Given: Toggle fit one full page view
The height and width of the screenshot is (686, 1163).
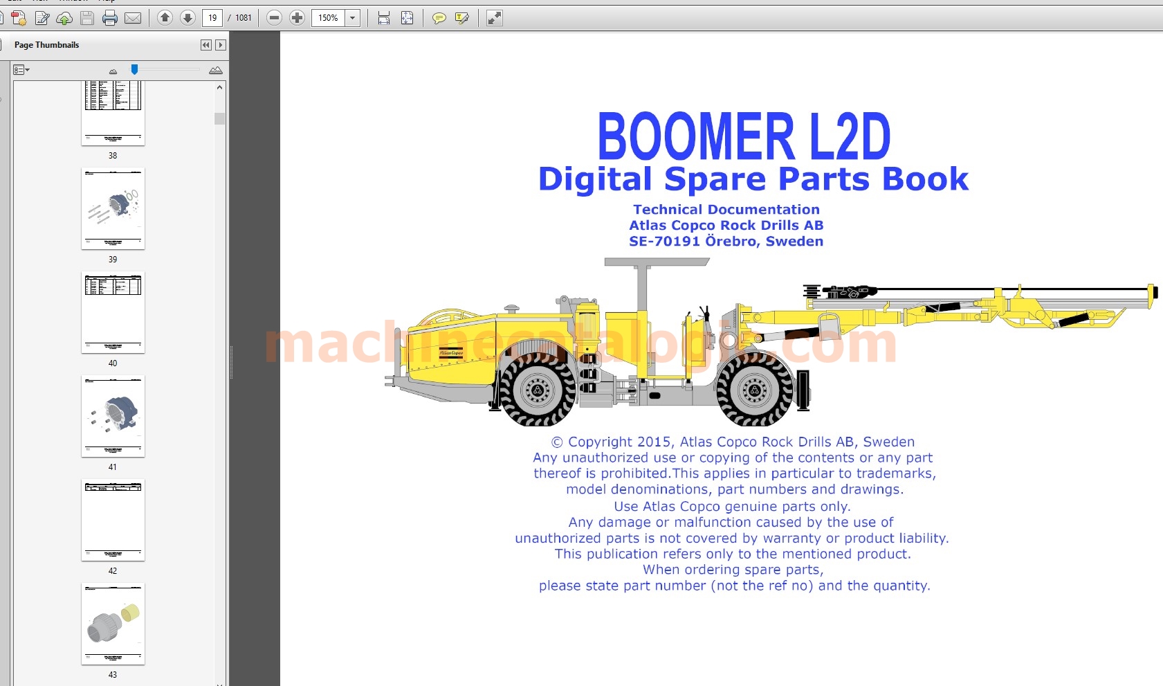Looking at the screenshot, I should pos(407,18).
